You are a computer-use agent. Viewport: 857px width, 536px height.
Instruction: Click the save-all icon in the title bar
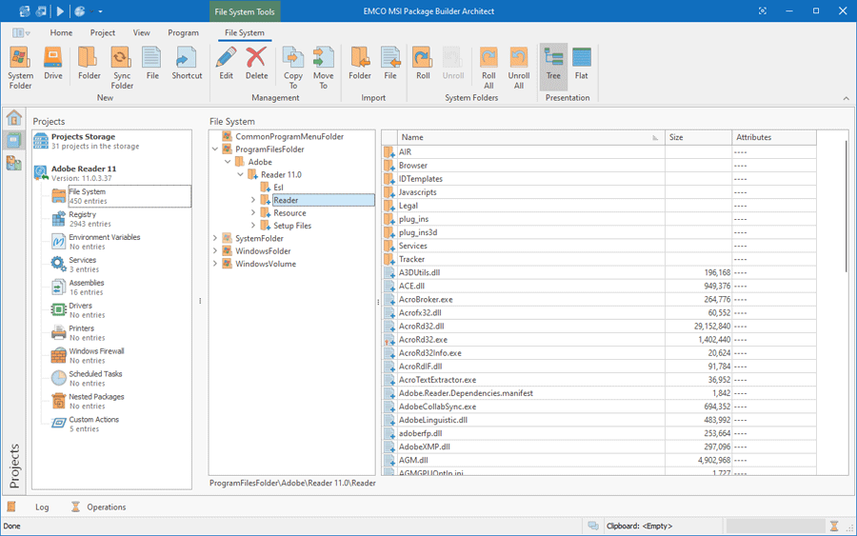[x=41, y=10]
